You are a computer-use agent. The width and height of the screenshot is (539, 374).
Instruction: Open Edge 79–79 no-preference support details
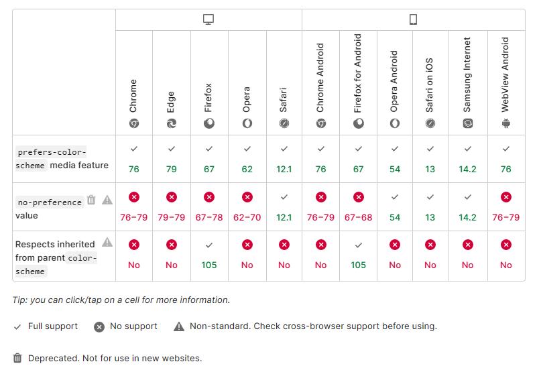[x=172, y=207]
